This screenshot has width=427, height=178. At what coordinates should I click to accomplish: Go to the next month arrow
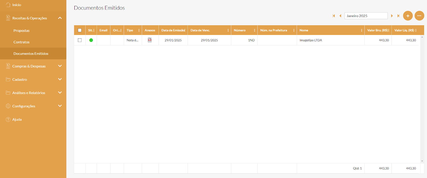pyautogui.click(x=392, y=16)
